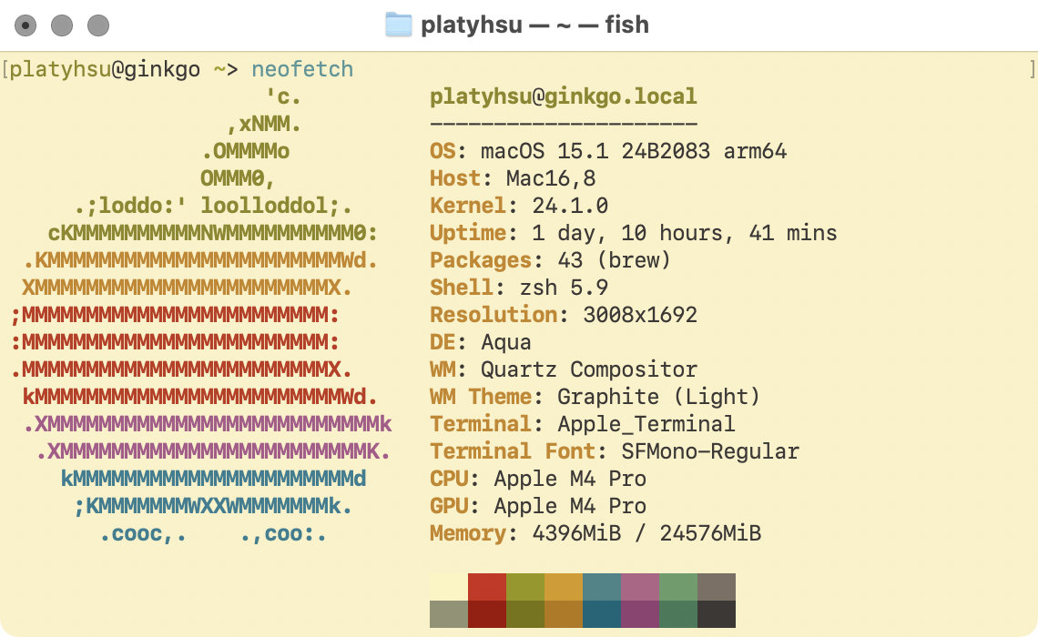Click the folder icon in title bar

tap(399, 25)
